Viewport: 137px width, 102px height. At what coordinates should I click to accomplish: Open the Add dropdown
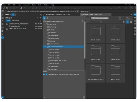(121, 18)
